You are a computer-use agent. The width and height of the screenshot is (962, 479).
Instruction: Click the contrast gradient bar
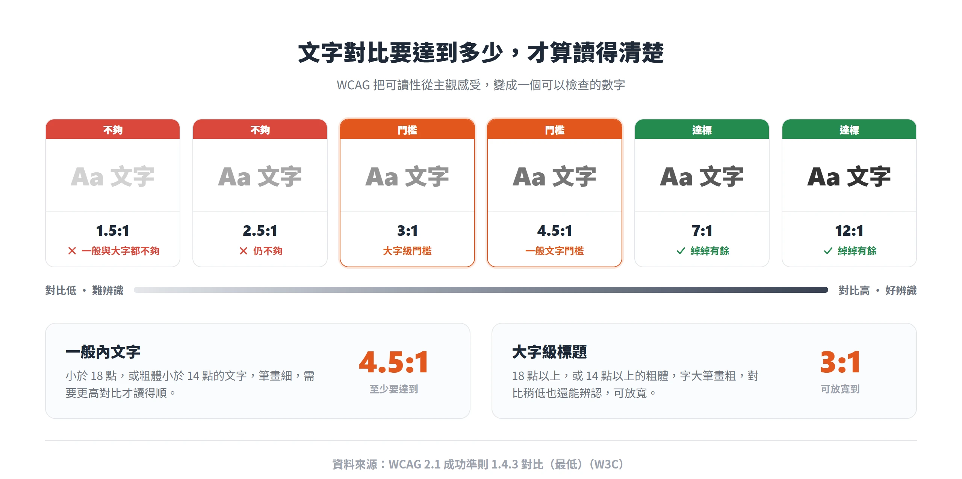[x=481, y=290]
